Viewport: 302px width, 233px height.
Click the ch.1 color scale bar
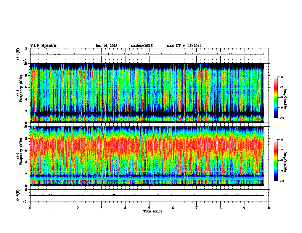[x=276, y=97]
